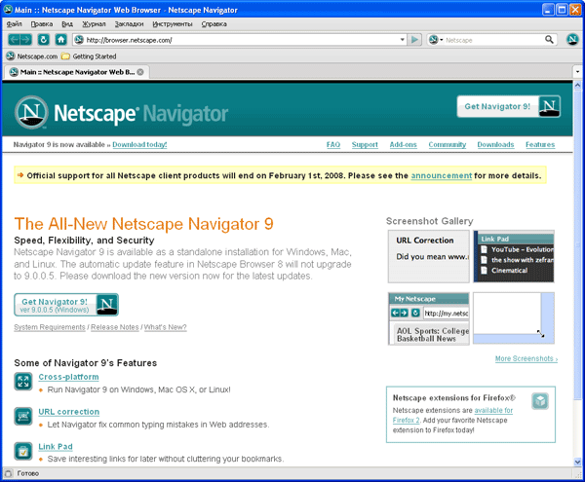The height and width of the screenshot is (482, 585).
Task: Click the site icon in the address bar
Action: tap(79, 40)
